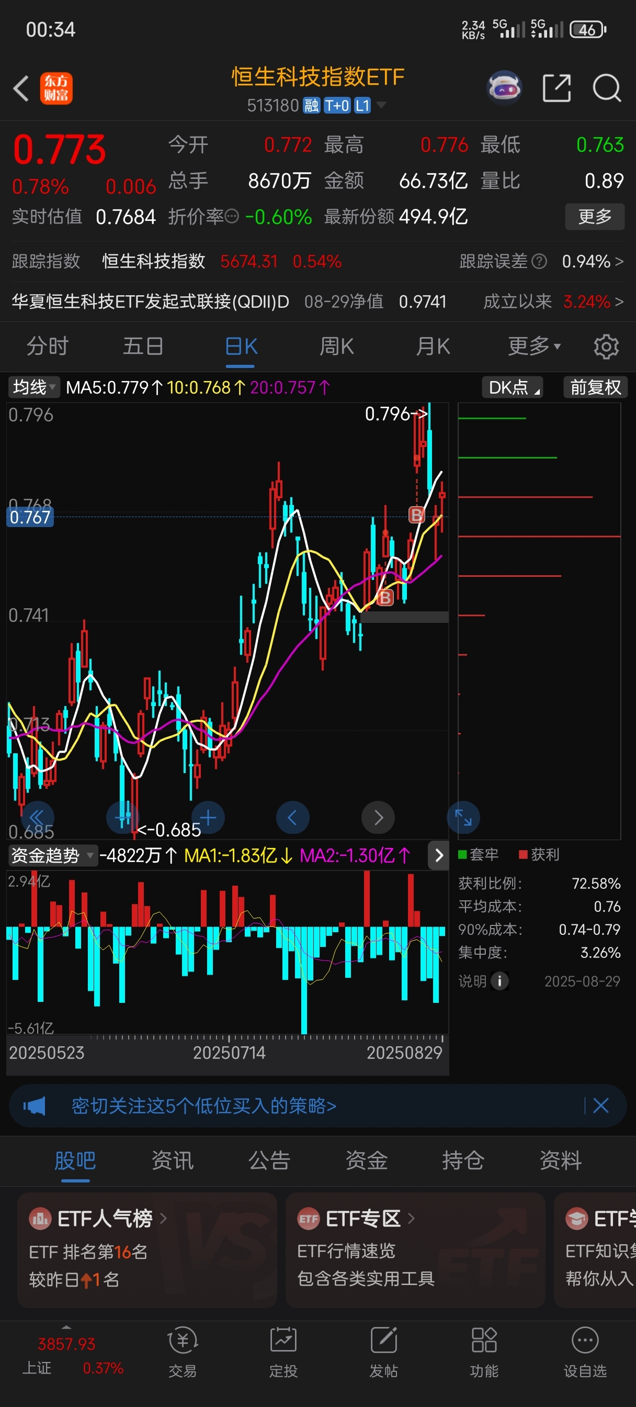
Task: Tap the 折价率 info face icon
Action: 232,217
